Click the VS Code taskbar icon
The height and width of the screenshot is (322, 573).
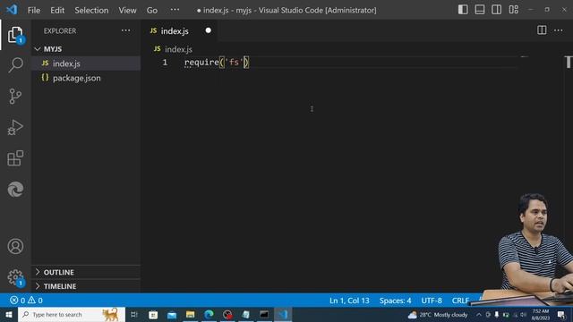(283, 315)
